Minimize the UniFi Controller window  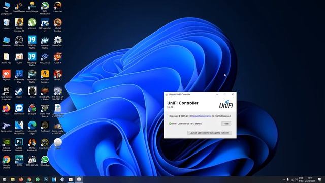click(217, 94)
